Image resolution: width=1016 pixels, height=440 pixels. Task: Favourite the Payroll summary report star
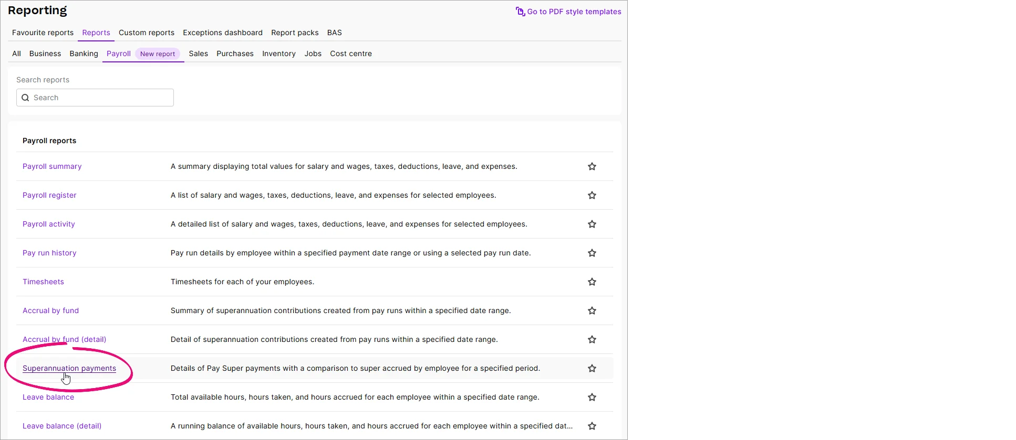592,166
